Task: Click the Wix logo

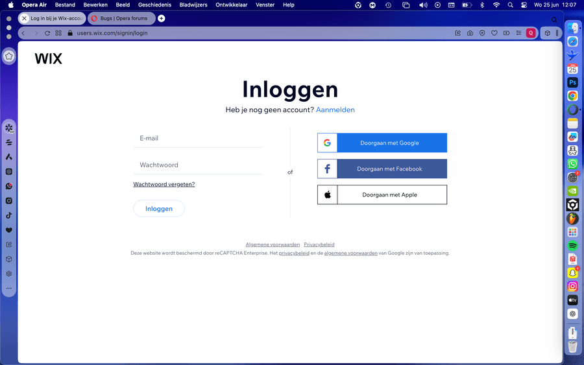Action: pyautogui.click(x=49, y=58)
